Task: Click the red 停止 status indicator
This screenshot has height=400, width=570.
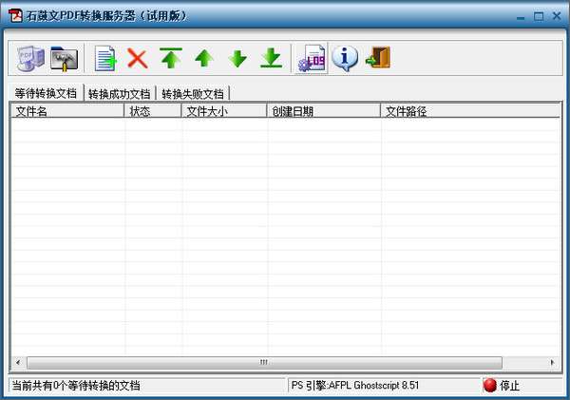Action: click(502, 386)
